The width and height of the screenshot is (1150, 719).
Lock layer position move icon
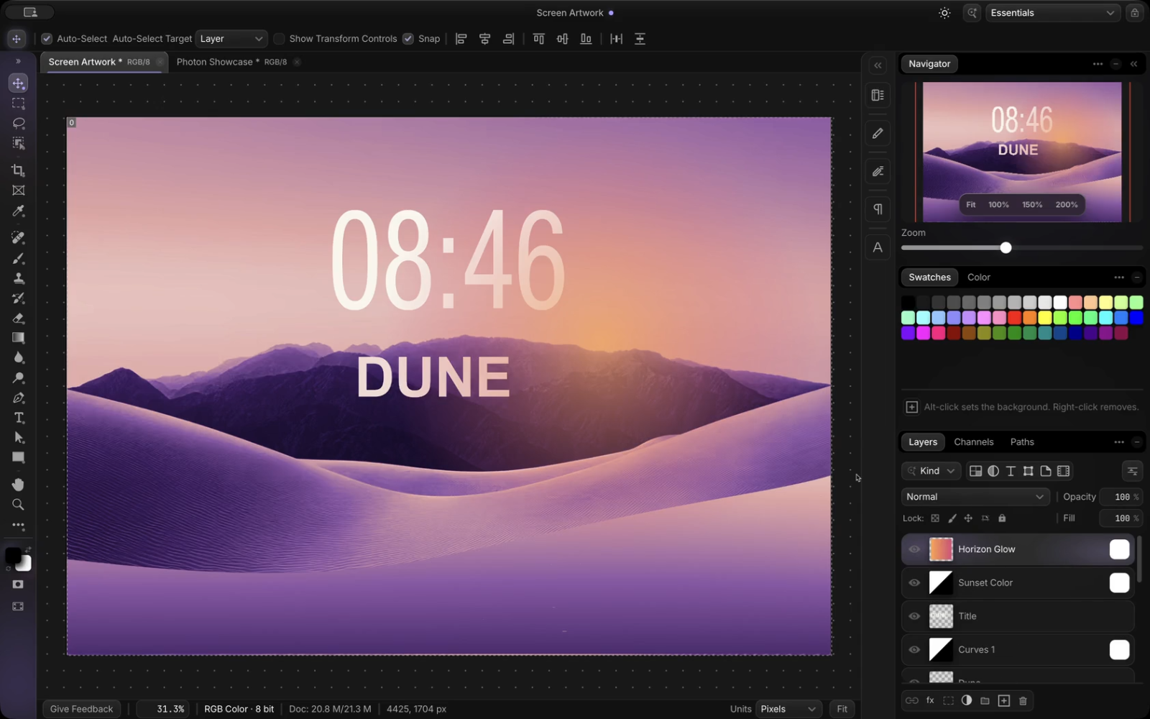tap(968, 518)
